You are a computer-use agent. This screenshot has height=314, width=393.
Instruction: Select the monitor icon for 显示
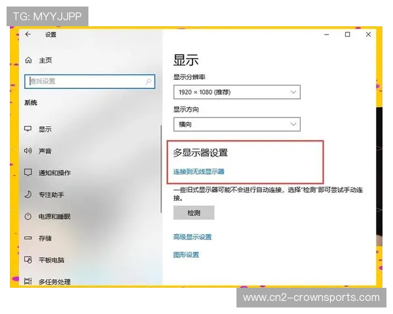(28, 129)
